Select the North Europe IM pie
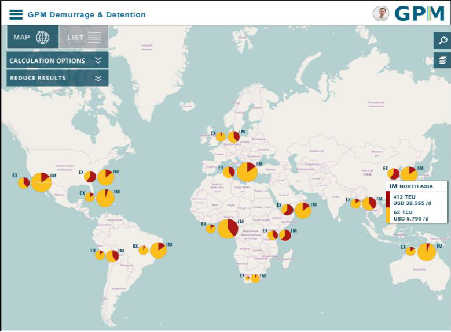Viewport: 451px width, 332px height. (233, 137)
